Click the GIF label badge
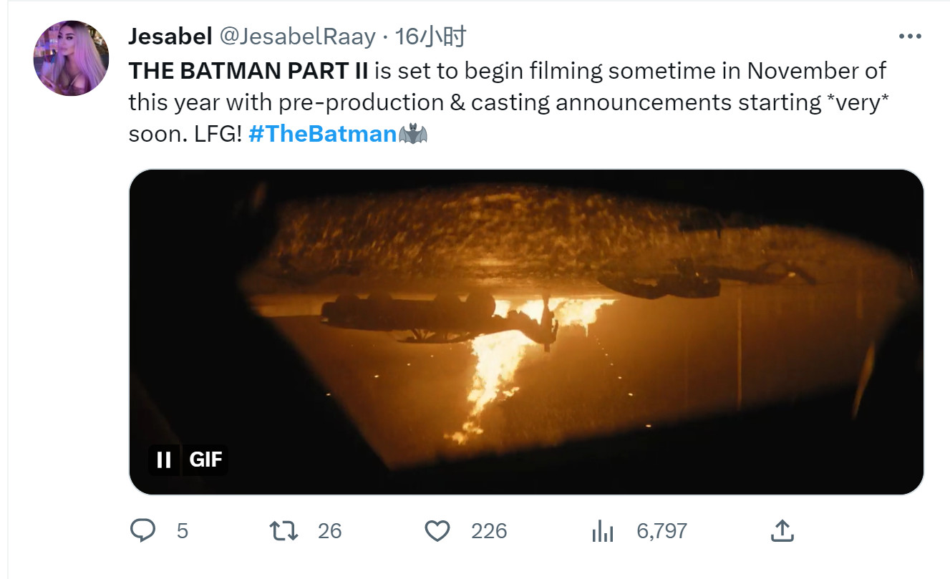Viewport: 950px width, 579px height. pos(205,459)
